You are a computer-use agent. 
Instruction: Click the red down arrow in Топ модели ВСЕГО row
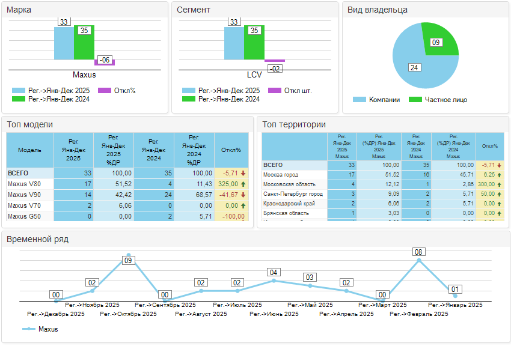243,173
